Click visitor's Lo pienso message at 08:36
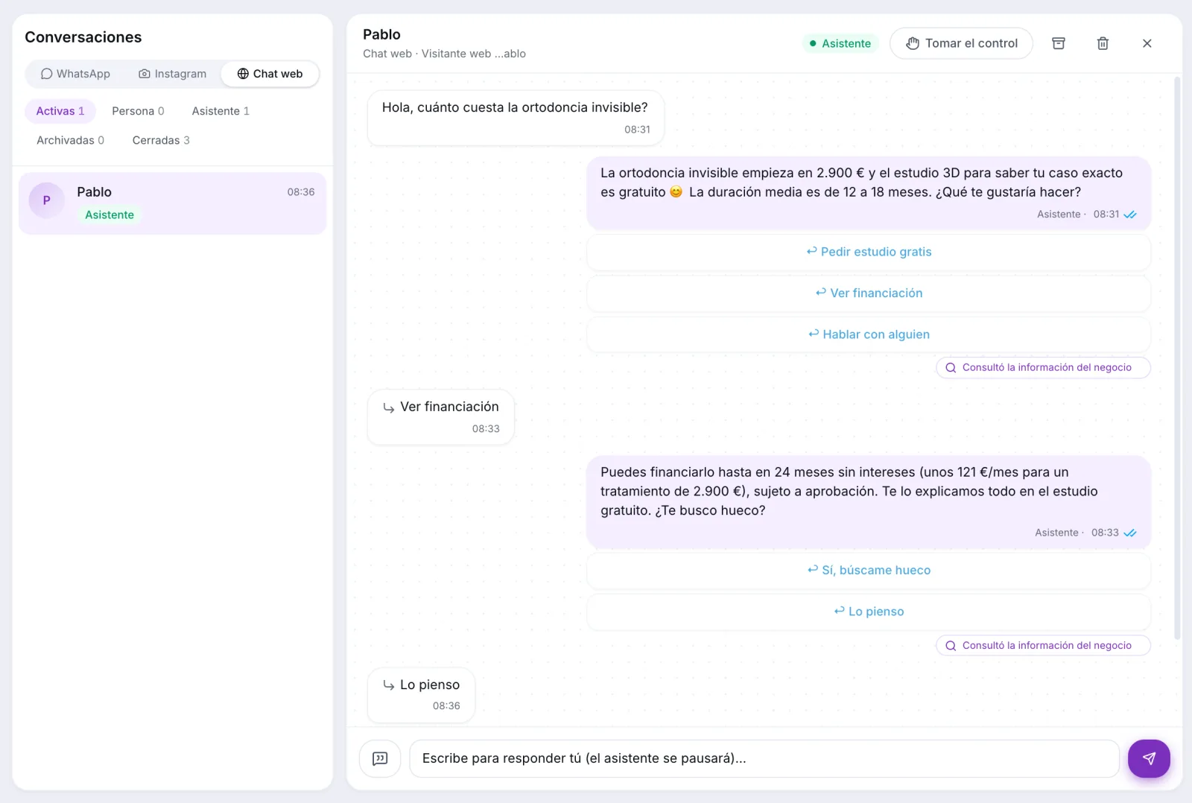 click(x=422, y=695)
